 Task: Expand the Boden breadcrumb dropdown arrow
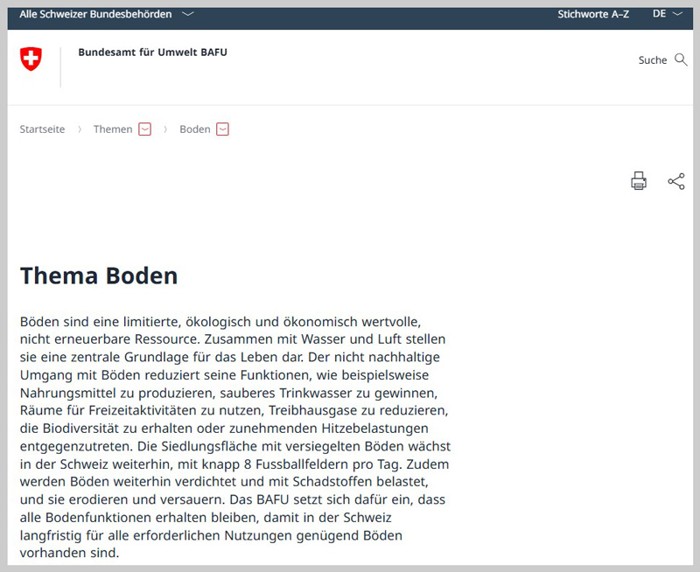pos(222,129)
